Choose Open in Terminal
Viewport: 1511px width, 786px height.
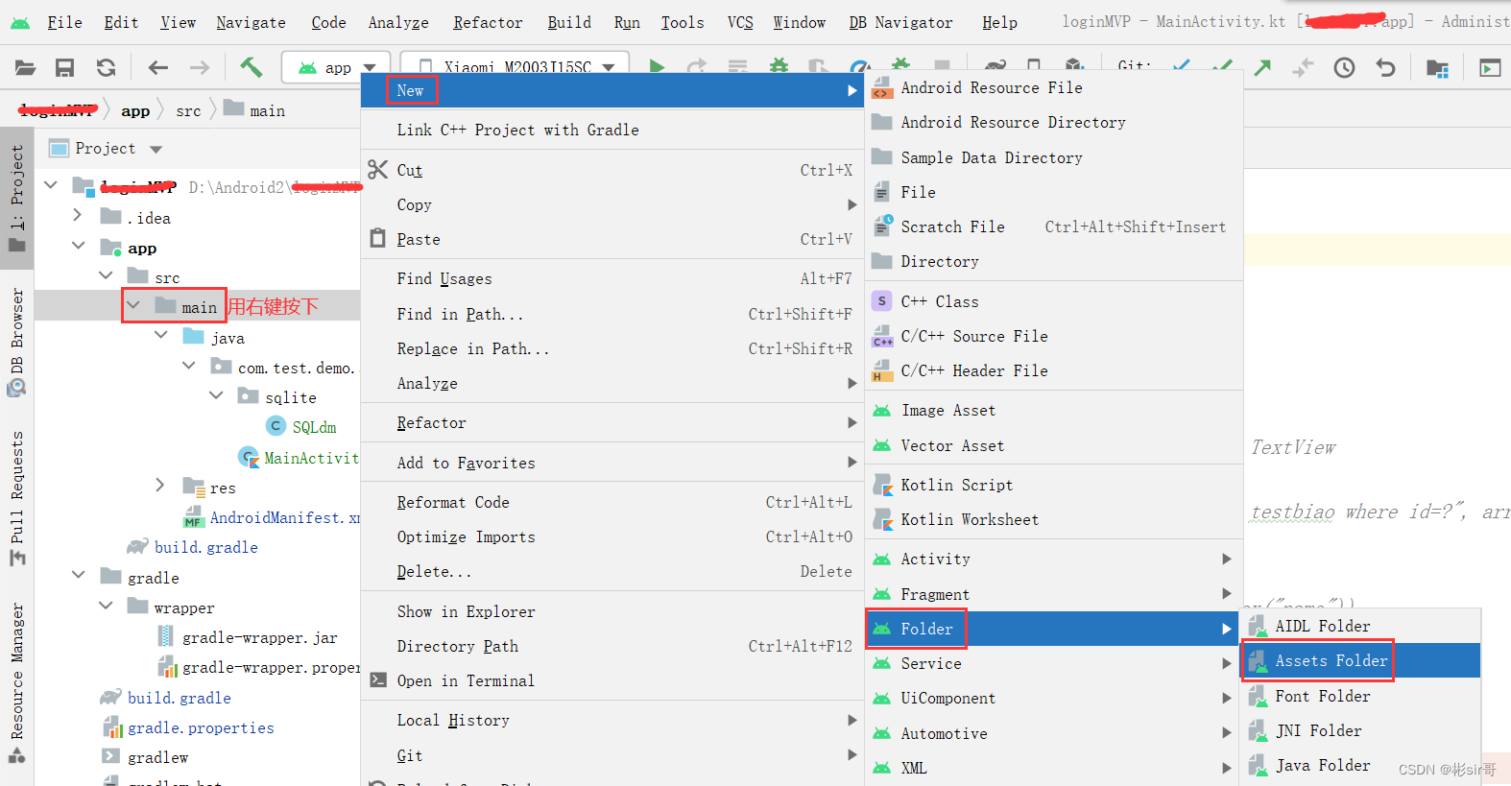pos(612,680)
